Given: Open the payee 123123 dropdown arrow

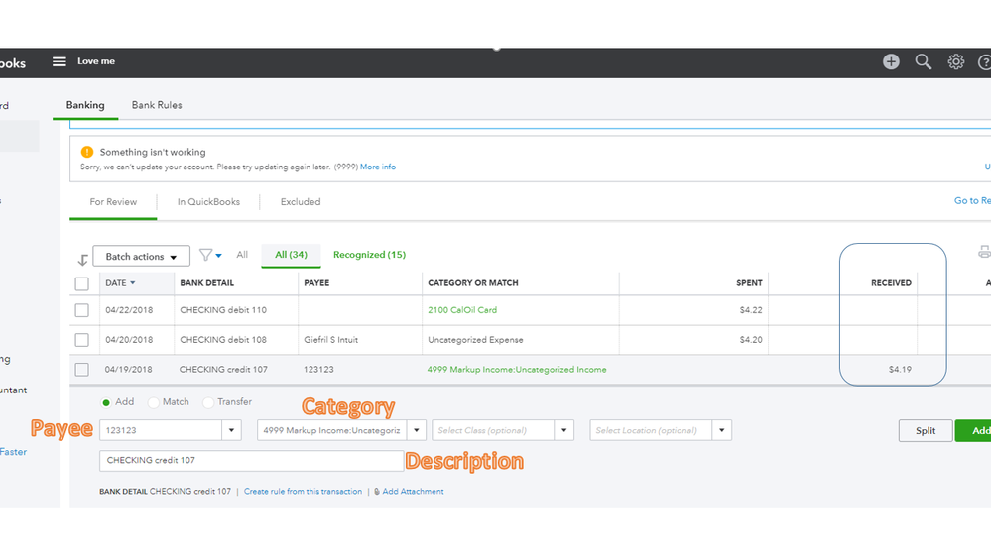Looking at the screenshot, I should (231, 430).
